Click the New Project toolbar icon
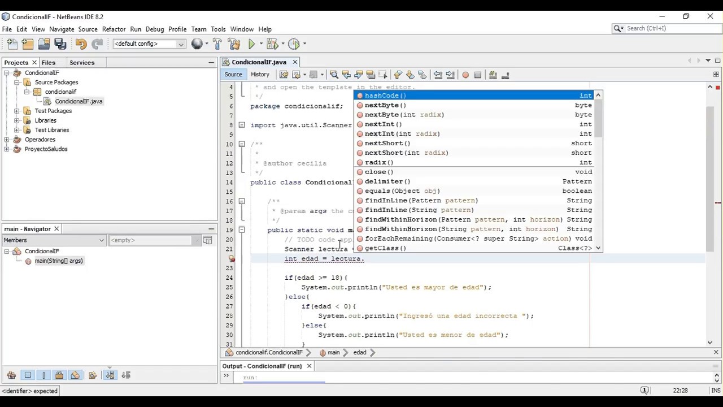This screenshot has width=723, height=407. coord(28,44)
